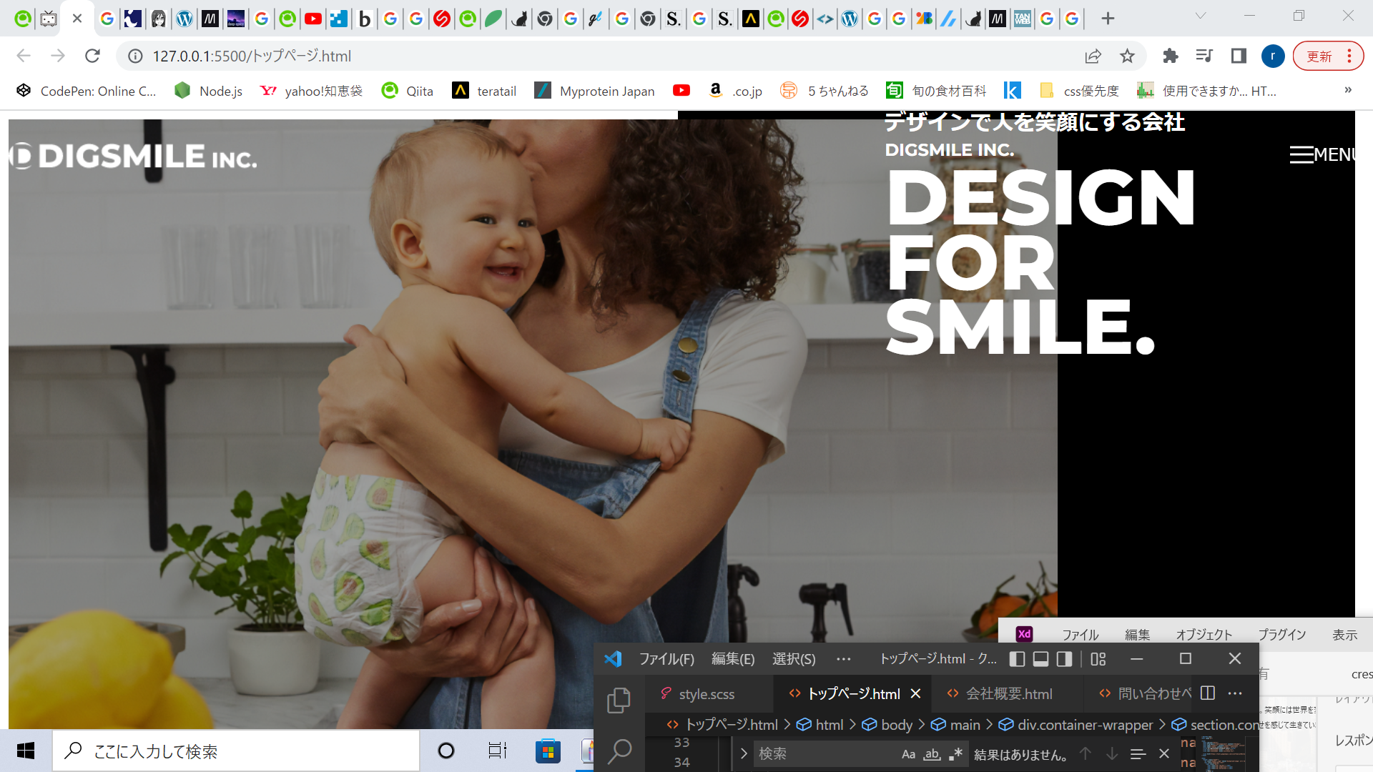Open 旬の食材百科 bookmark

coord(936,91)
